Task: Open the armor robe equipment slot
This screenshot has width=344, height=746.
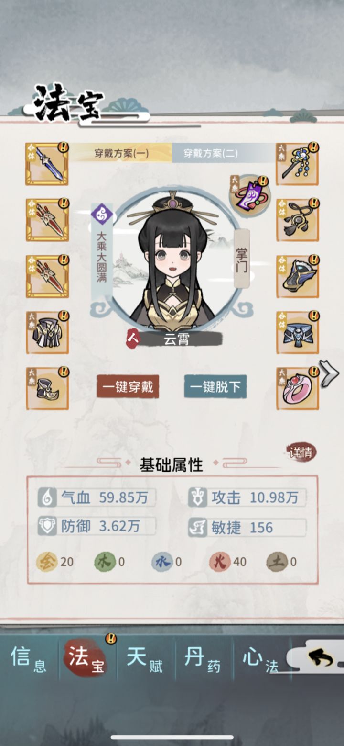Action: (x=47, y=332)
